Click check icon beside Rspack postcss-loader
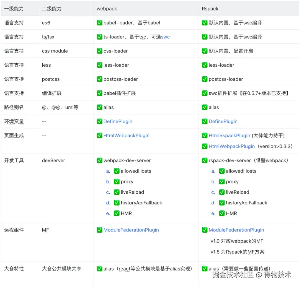 pos(205,79)
